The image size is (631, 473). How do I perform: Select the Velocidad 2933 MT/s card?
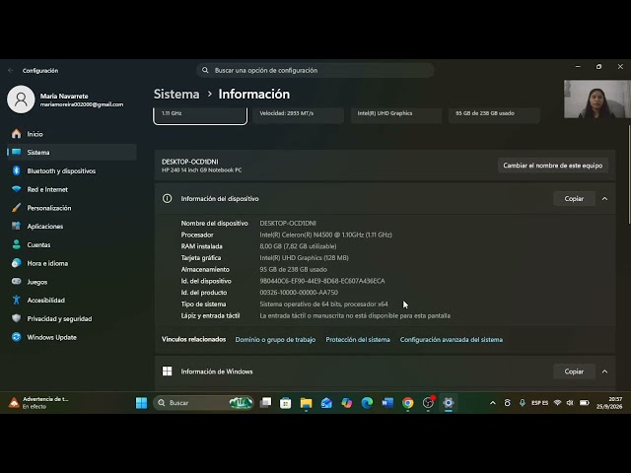[x=298, y=114]
